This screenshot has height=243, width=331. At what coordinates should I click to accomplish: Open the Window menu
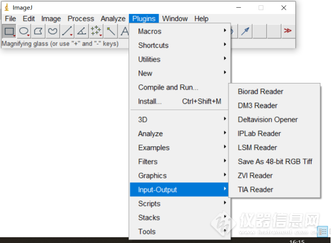click(x=175, y=19)
